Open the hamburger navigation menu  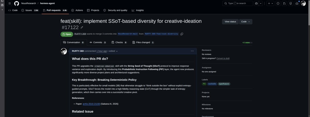(x=10, y=3)
